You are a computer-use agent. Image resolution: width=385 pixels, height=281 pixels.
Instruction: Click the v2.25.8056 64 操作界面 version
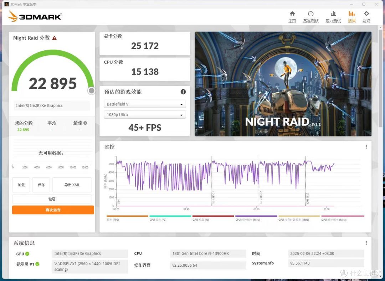click(x=208, y=265)
